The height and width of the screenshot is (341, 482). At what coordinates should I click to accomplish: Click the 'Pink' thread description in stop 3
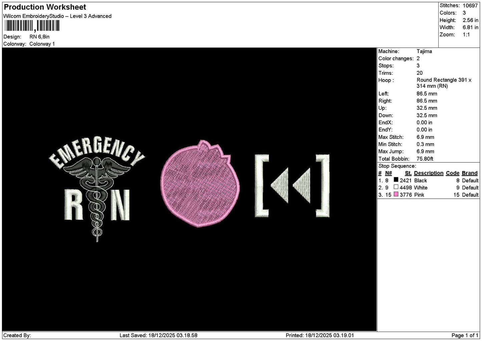point(419,195)
